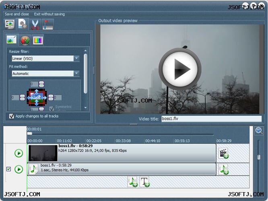Click Exit without saving
Image resolution: width=268 pixels, height=201 pixels.
(49, 14)
